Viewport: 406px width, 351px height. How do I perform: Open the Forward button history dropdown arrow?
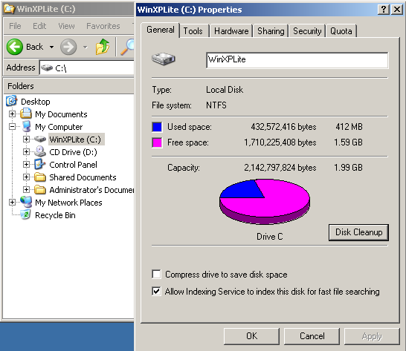86,47
